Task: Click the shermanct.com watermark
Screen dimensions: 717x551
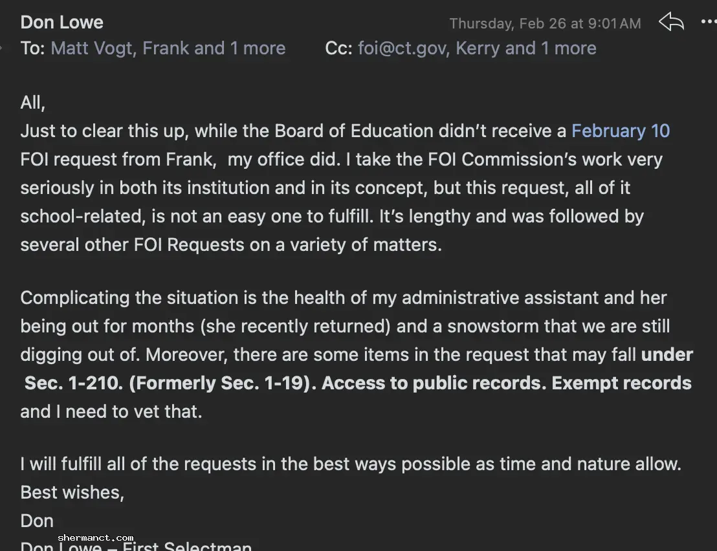Action: click(95, 537)
